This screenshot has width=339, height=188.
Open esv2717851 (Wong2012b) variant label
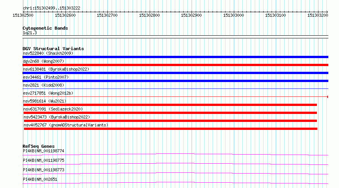48,93
